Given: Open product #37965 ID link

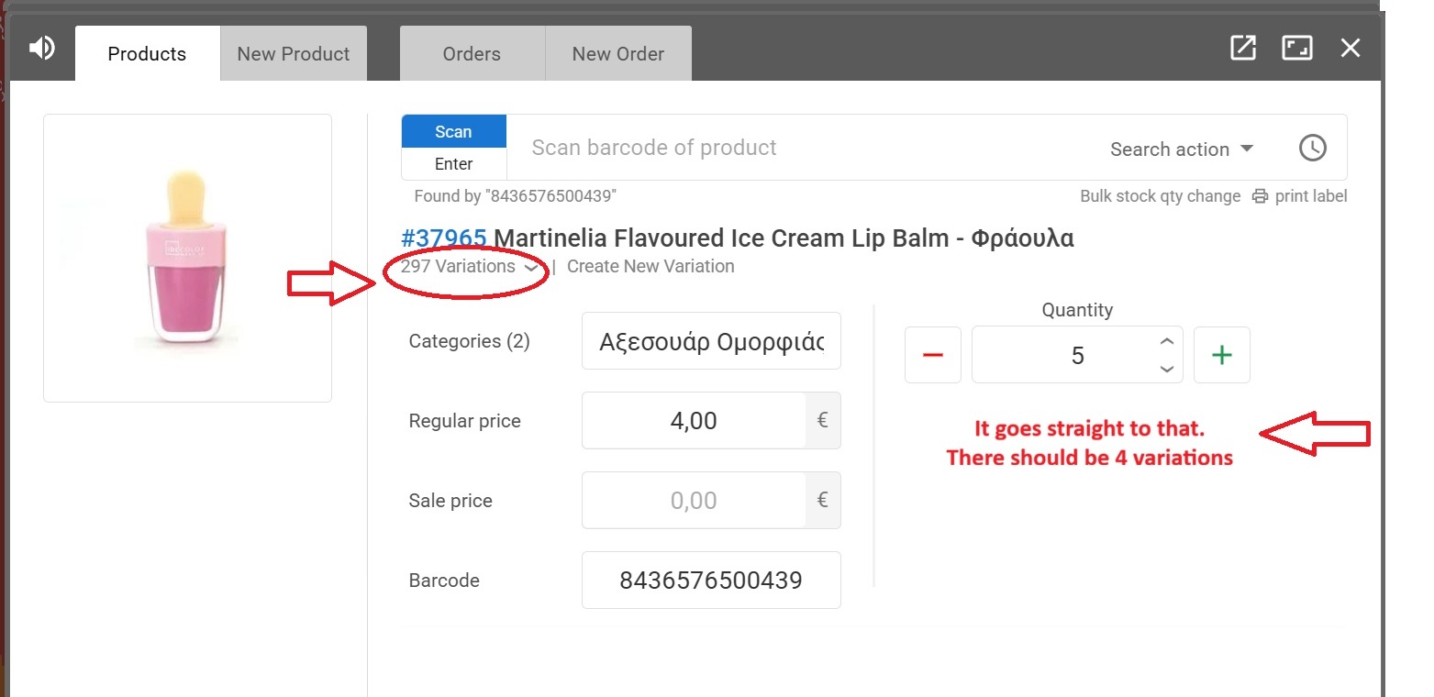Looking at the screenshot, I should (443, 238).
